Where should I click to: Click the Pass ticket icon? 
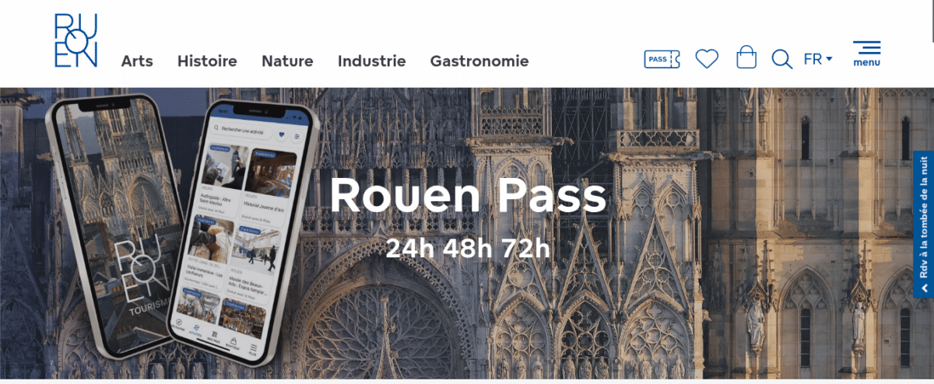[x=662, y=59]
